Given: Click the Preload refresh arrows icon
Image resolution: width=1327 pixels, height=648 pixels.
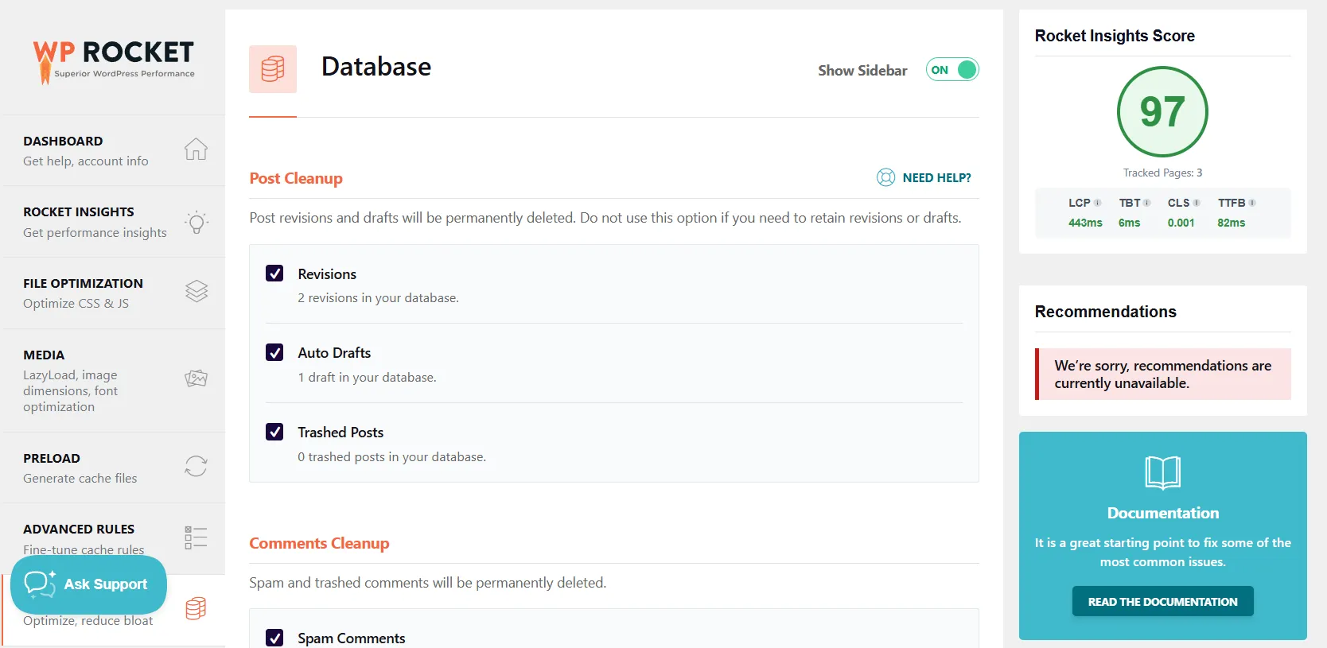Looking at the screenshot, I should (196, 466).
